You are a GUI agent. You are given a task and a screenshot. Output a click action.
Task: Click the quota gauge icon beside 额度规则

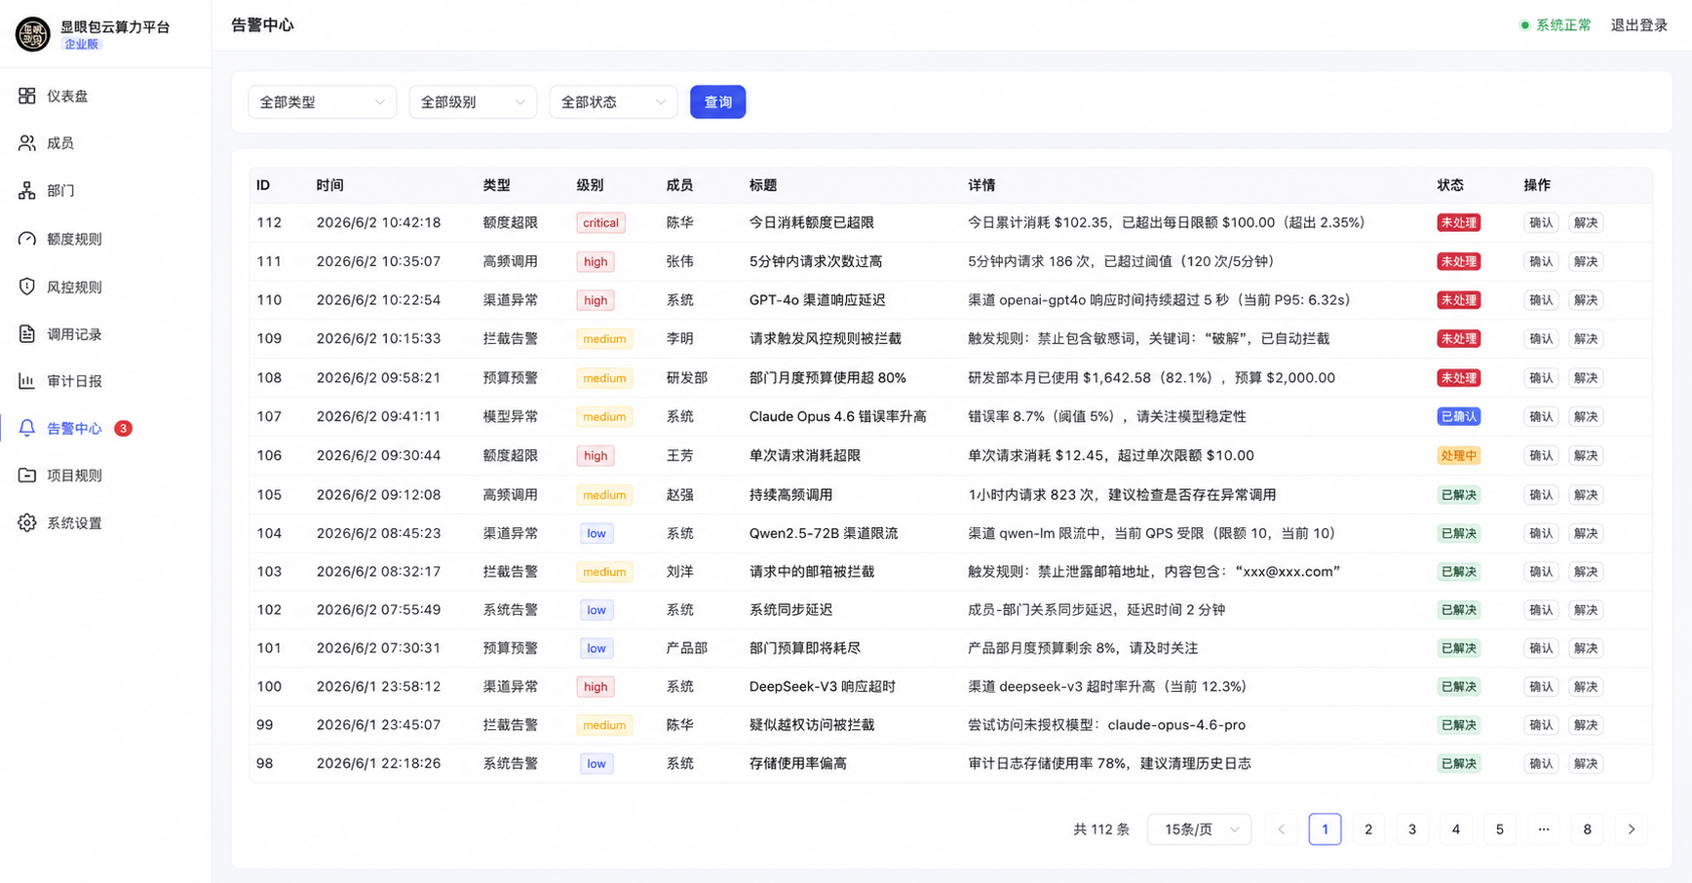pos(27,239)
